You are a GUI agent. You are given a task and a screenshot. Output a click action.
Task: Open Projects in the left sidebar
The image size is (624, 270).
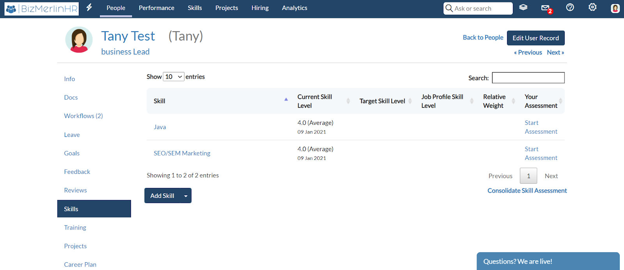pyautogui.click(x=75, y=246)
